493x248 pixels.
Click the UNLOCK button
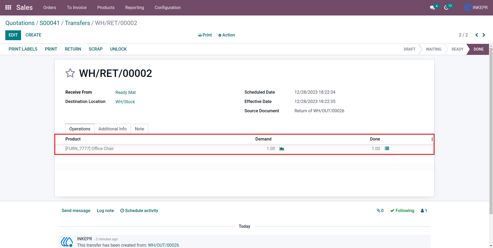118,49
